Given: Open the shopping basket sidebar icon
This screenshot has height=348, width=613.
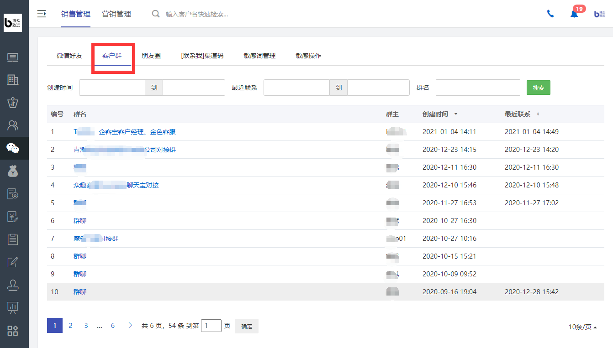Looking at the screenshot, I should [13, 103].
